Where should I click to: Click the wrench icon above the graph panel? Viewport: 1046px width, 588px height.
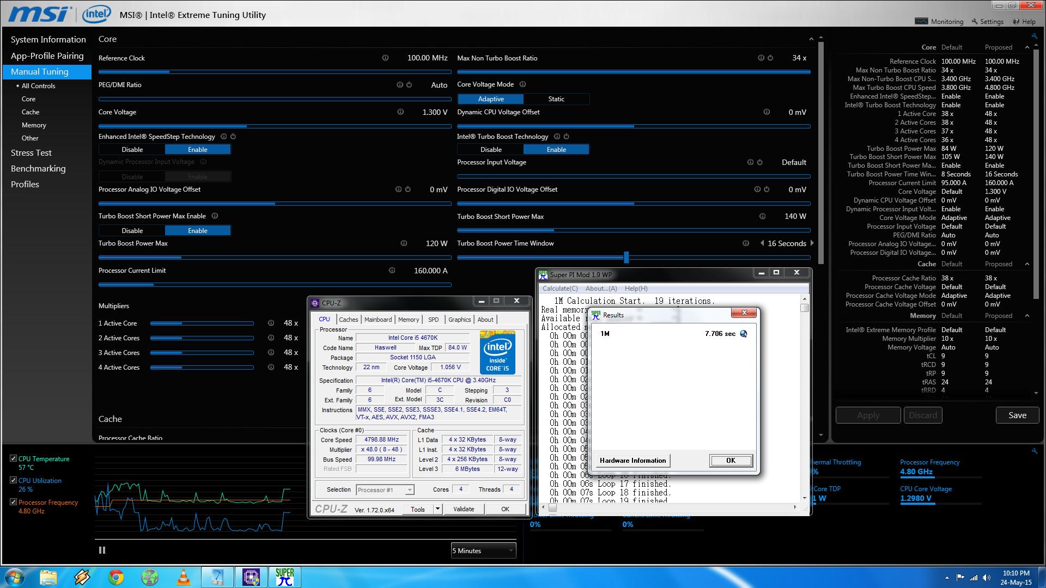(1034, 451)
